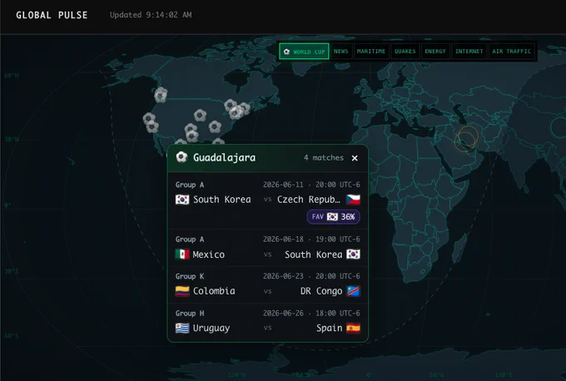Viewport: 566px width, 381px height.
Task: Click the Mexico flag icon
Action: coord(182,255)
